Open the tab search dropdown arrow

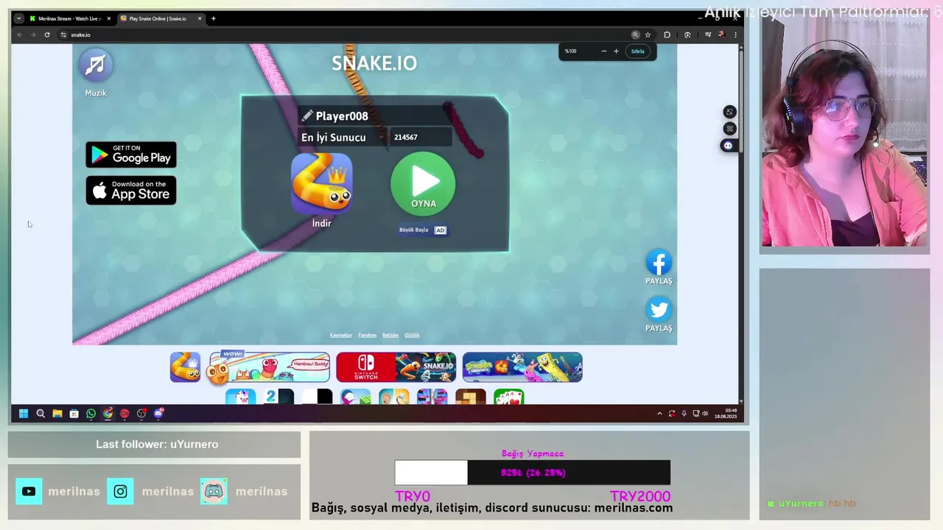pos(18,18)
